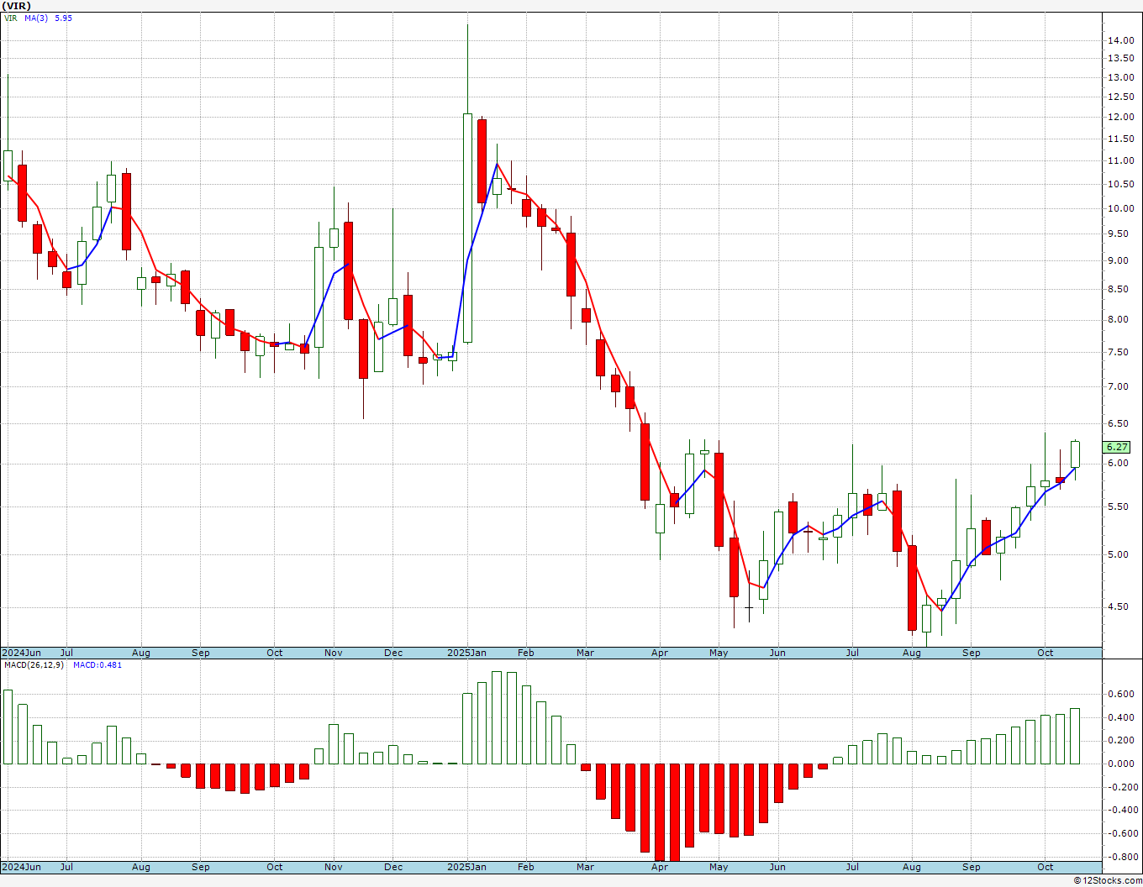The width and height of the screenshot is (1143, 887).
Task: Click Feb on the MACD date axis
Action: tap(526, 867)
